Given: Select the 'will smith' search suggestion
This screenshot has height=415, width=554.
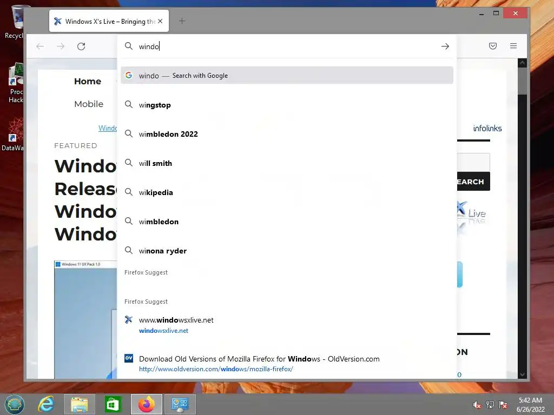Looking at the screenshot, I should click(287, 163).
